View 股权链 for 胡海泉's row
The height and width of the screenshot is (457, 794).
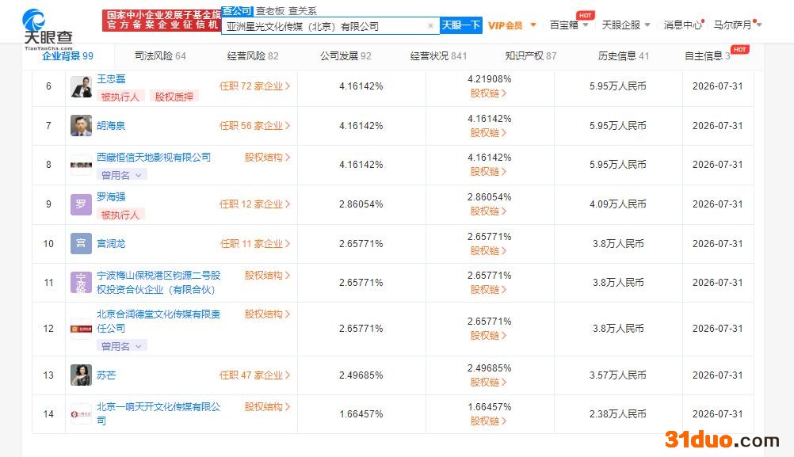[488, 132]
